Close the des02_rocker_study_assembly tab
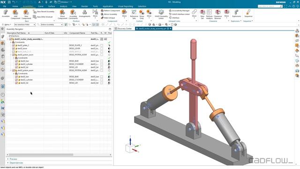300x169 pixels. point(171,29)
